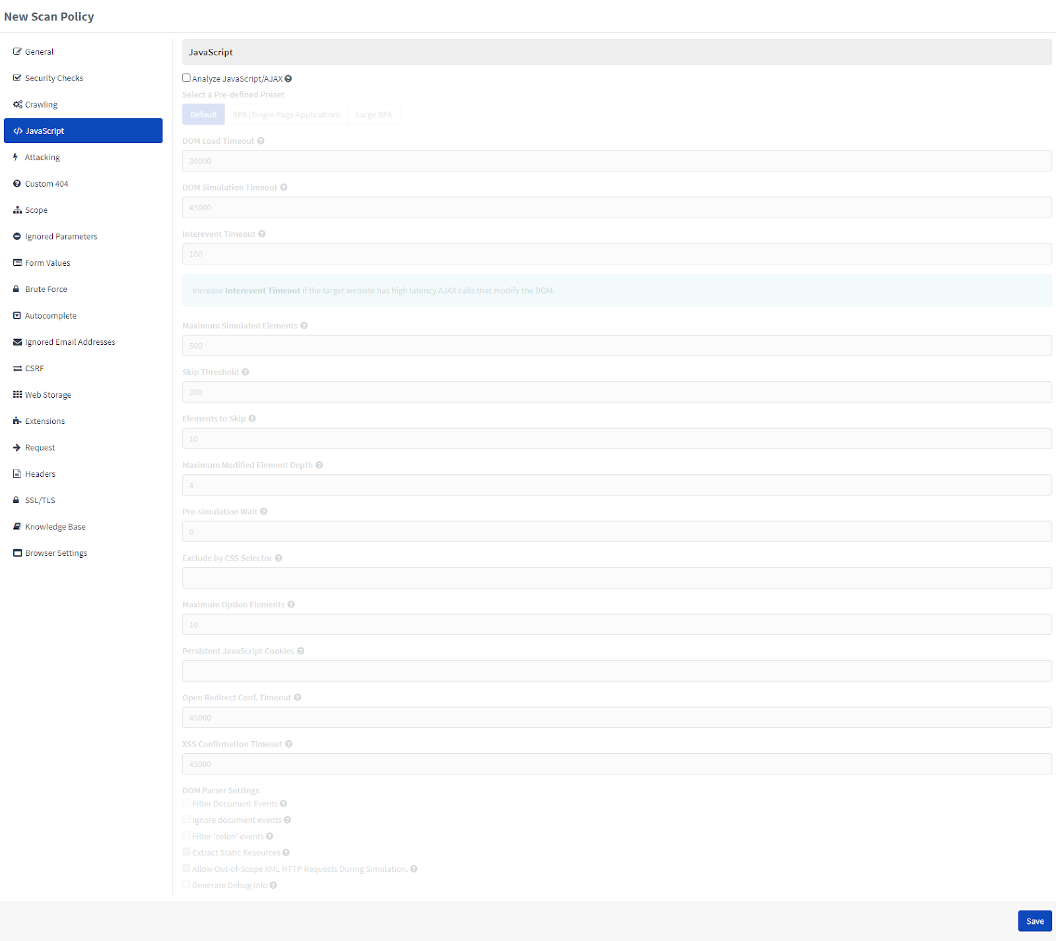Click the Custom 404 question icon
This screenshot has width=1056, height=941.
click(x=17, y=183)
